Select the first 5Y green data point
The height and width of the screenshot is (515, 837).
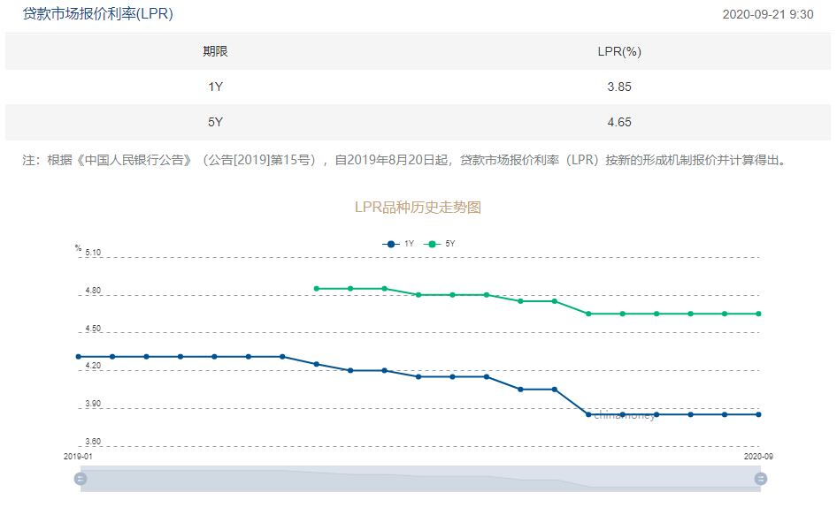(x=317, y=289)
